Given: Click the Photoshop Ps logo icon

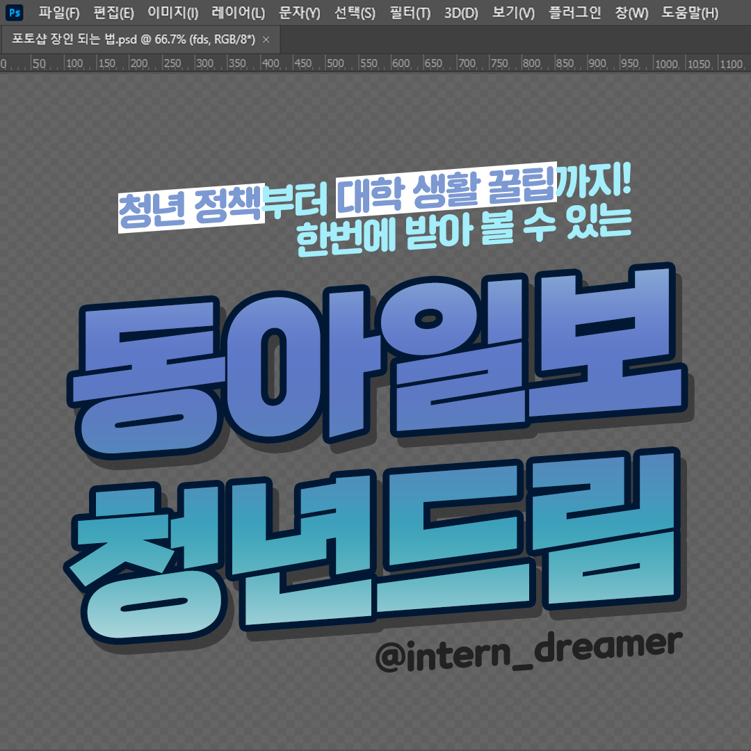Looking at the screenshot, I should 15,13.
